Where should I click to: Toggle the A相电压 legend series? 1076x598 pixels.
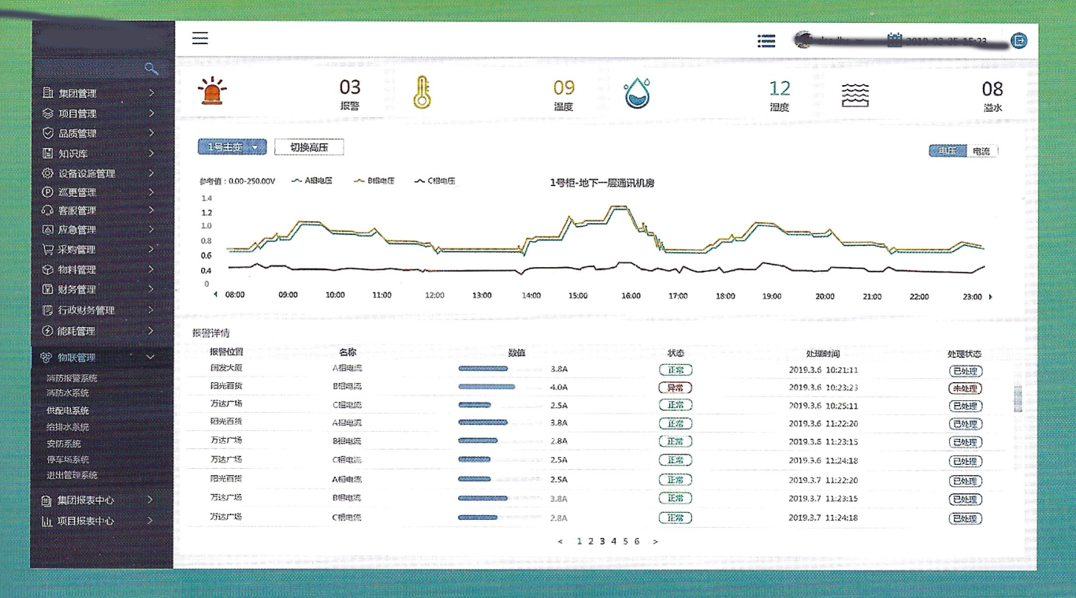click(312, 180)
